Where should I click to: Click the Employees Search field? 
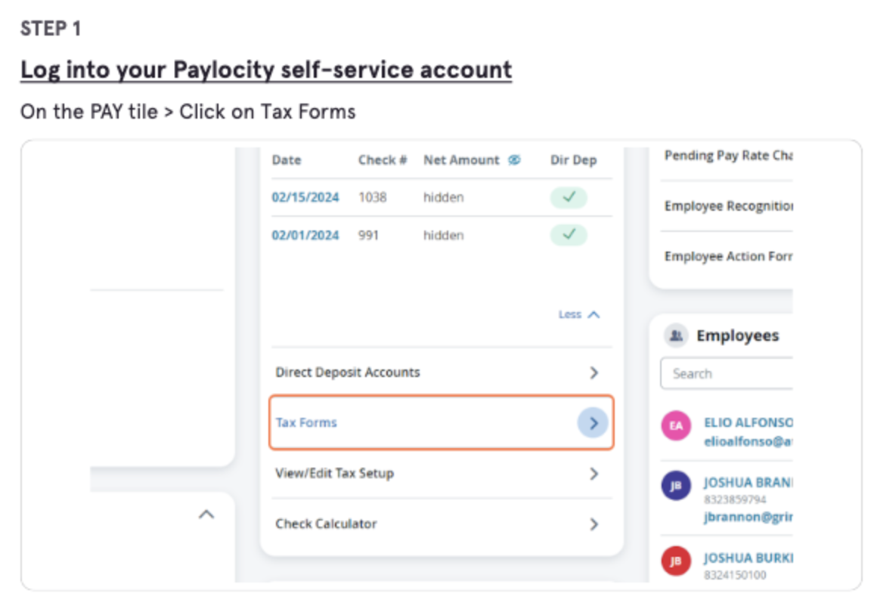tap(727, 373)
